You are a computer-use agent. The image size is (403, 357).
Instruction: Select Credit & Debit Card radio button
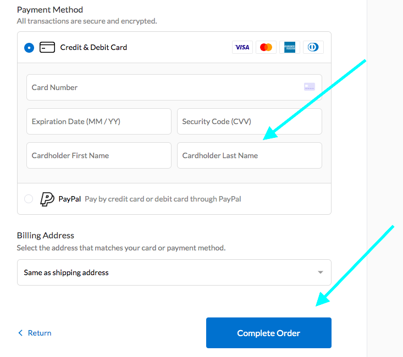[x=29, y=48]
